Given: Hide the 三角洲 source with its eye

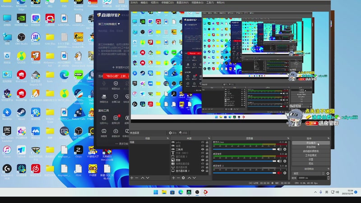Looking at the screenshot, I should tap(203, 149).
